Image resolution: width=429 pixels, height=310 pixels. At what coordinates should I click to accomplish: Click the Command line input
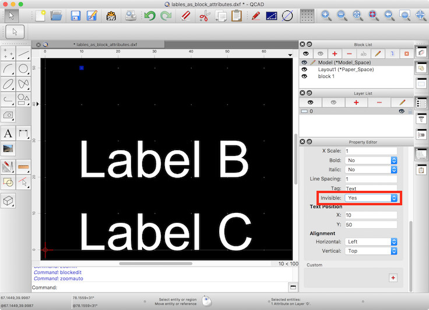[x=173, y=287]
